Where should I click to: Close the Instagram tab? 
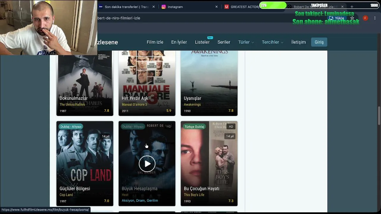216,7
